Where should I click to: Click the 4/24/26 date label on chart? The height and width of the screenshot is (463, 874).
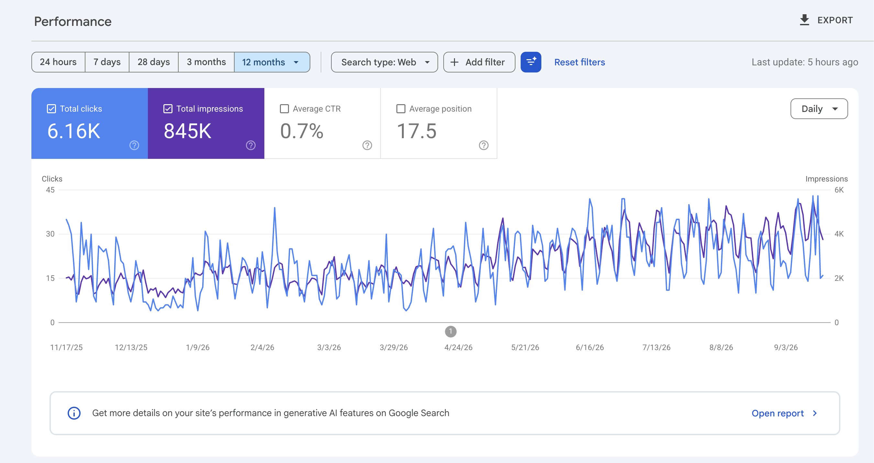(459, 347)
